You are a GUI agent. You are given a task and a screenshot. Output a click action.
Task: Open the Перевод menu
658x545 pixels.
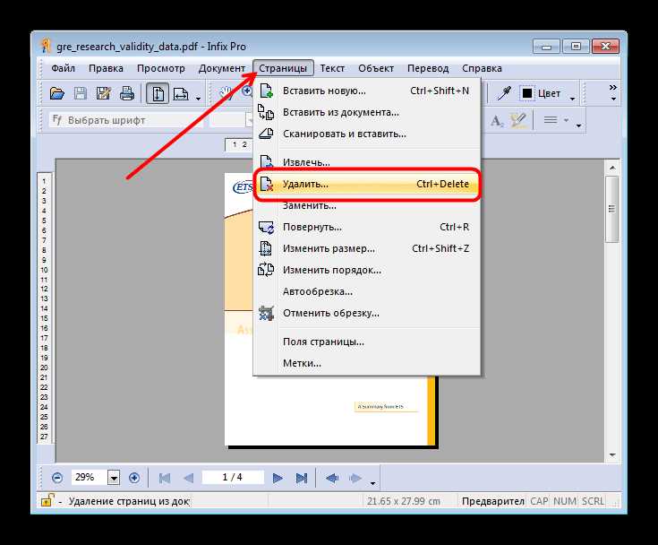coord(428,68)
